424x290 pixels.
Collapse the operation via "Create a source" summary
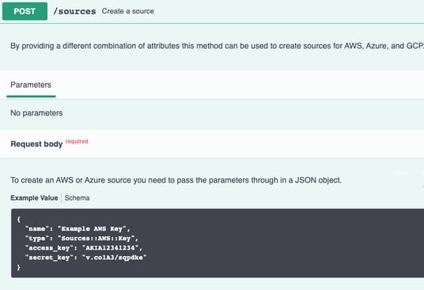click(x=128, y=11)
